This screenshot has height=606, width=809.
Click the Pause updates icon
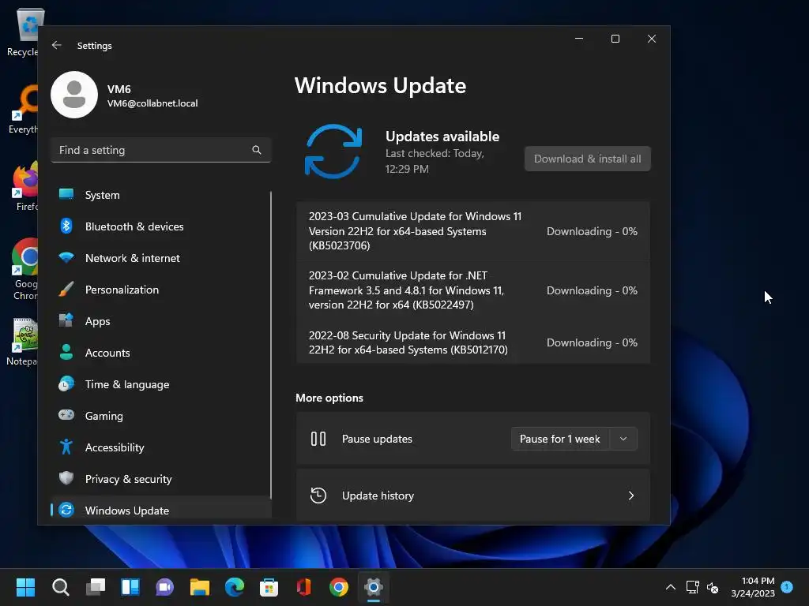pos(318,439)
